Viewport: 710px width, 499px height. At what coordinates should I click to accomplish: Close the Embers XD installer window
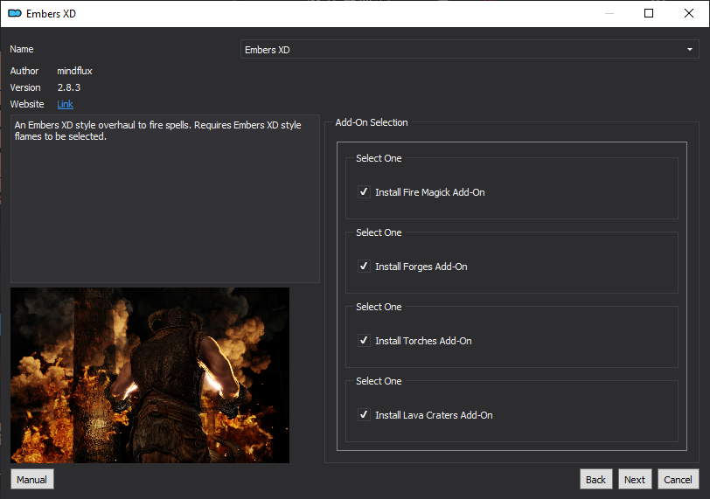pyautogui.click(x=689, y=14)
